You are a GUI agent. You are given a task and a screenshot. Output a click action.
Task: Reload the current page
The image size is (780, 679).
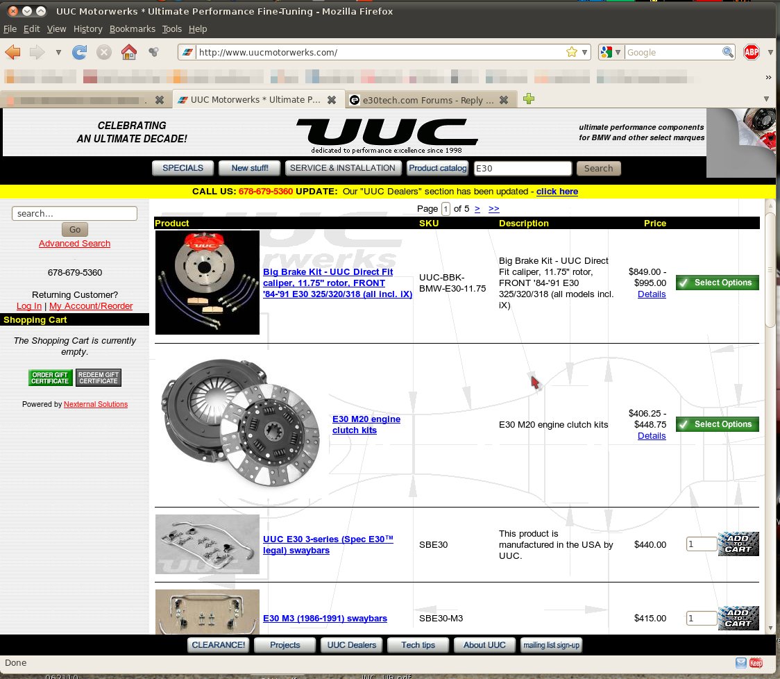(x=79, y=52)
